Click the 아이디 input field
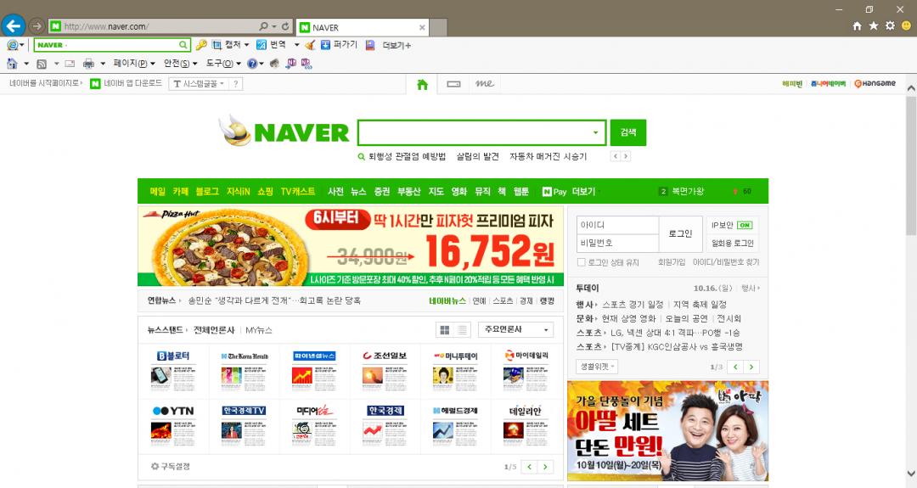 pos(617,225)
